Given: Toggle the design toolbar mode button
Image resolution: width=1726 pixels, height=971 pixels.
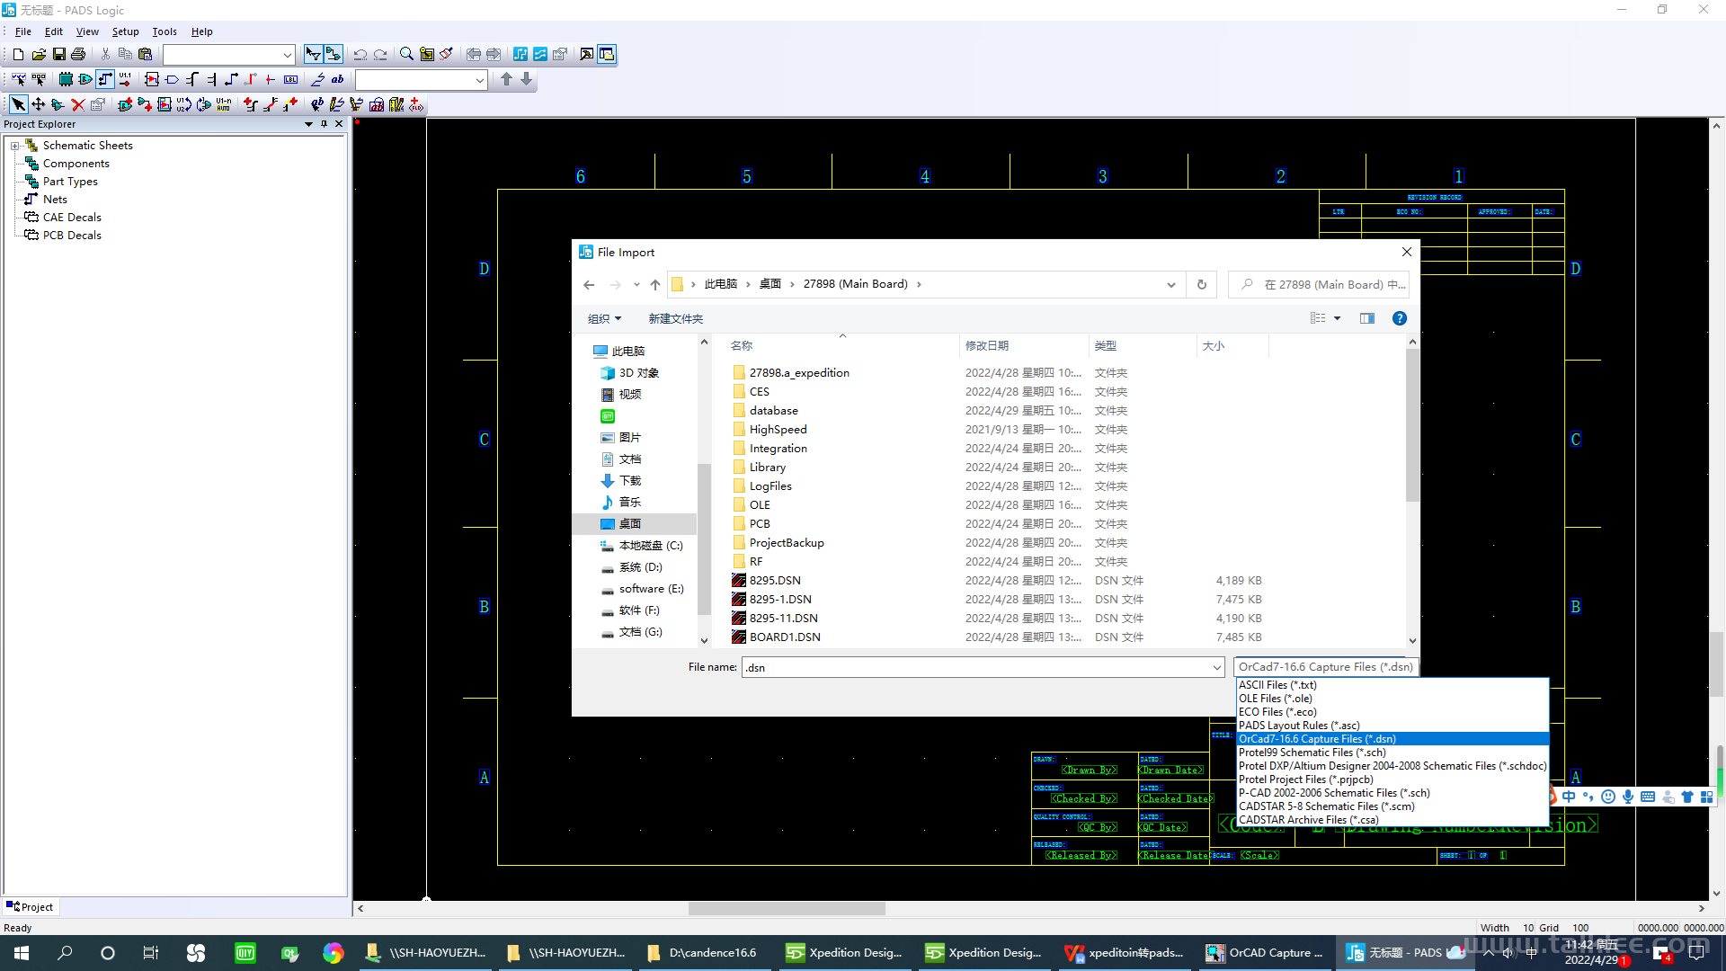Looking at the screenshot, I should [333, 54].
